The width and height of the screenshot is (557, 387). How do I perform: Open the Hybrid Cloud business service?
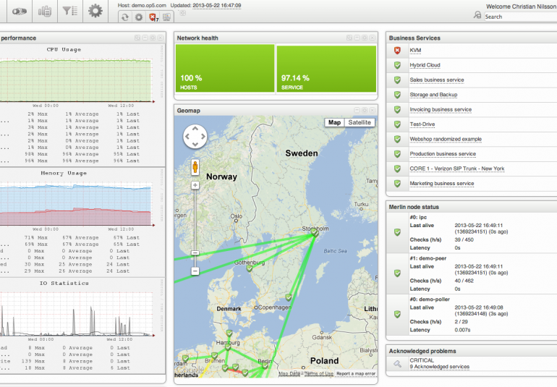[425, 65]
